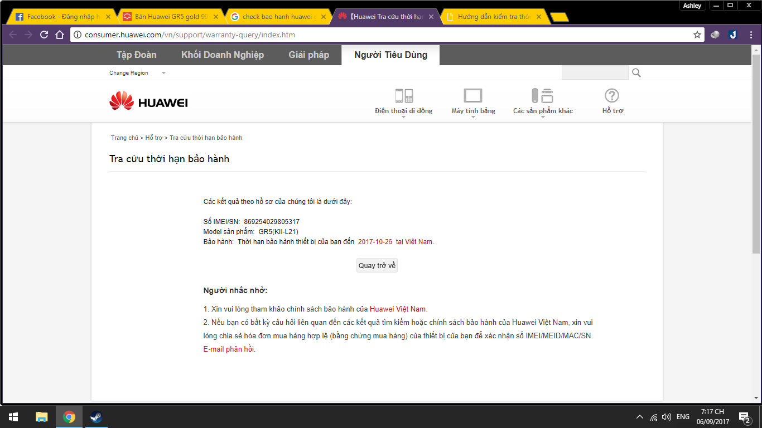The width and height of the screenshot is (762, 428).
Task: Reload the current page
Action: (x=44, y=35)
